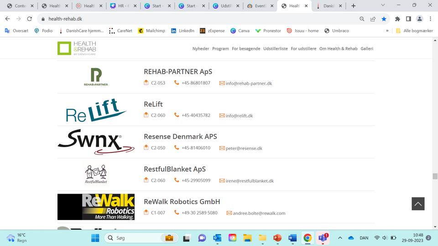Screen dimensions: 438x246
Task: Toggle the bookmark star for this page
Action: 384,19
